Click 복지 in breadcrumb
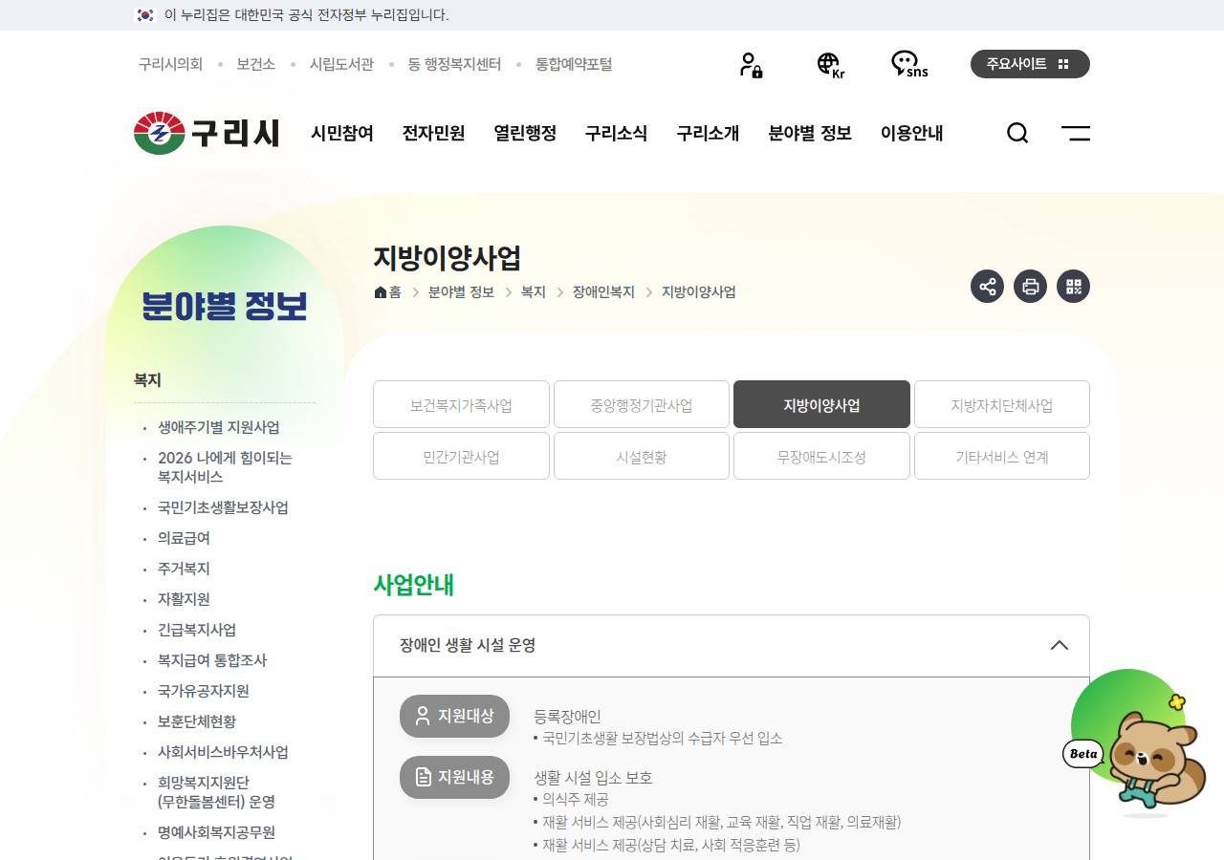 [534, 292]
